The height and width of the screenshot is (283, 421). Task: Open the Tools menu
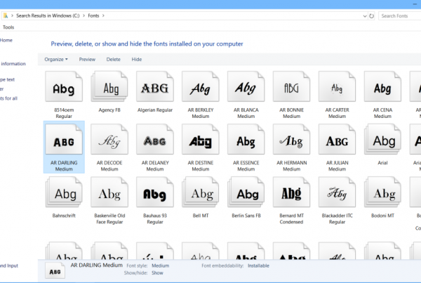pos(8,27)
